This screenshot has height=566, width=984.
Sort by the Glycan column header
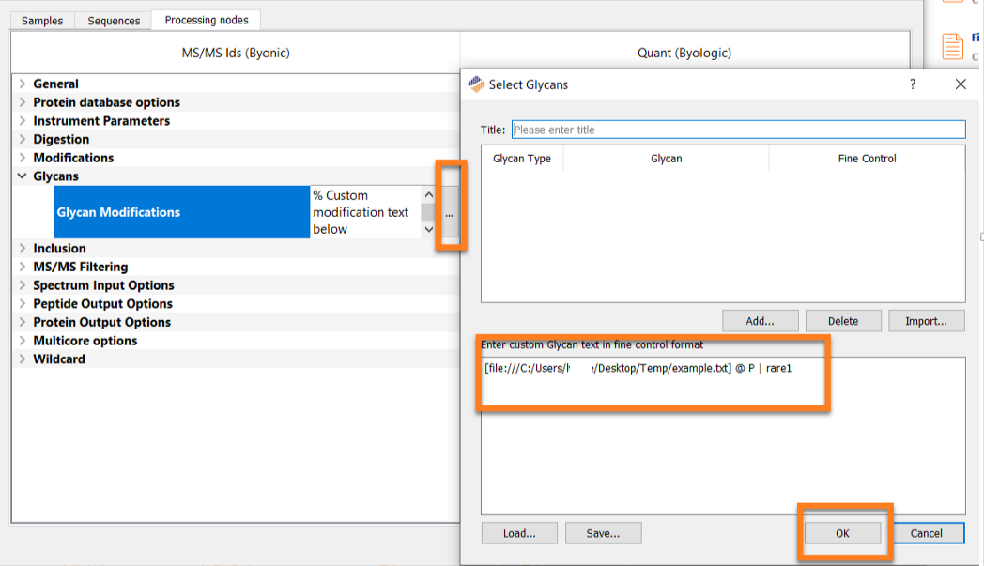click(667, 159)
